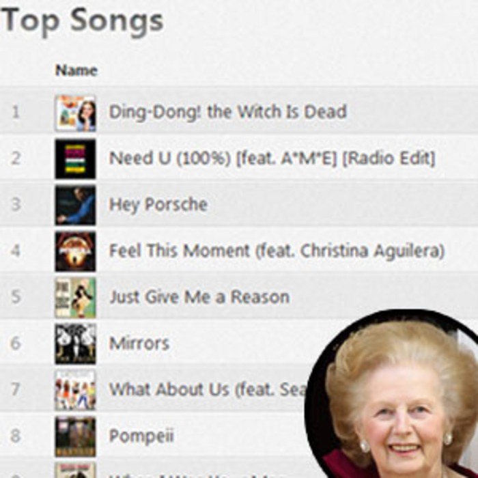The image size is (478, 478).
Task: Select the Mirrors song title
Action: [x=139, y=343]
